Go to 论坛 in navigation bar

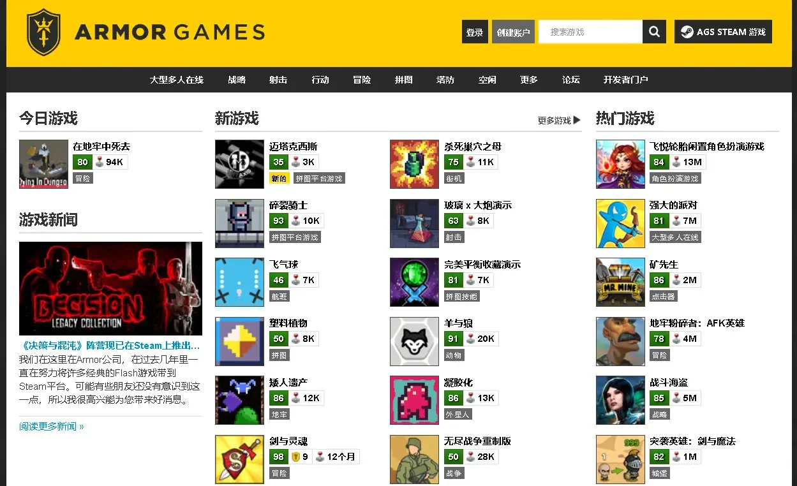[571, 80]
